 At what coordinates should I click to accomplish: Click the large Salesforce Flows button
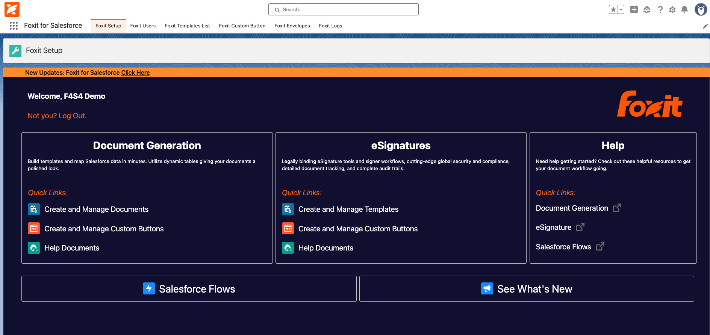point(189,289)
